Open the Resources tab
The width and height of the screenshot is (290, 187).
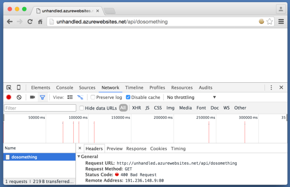(182, 88)
